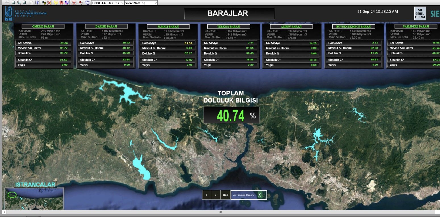Click the SAZLIDERE BARAJI header button
Screen dimensions: 440x217
[416, 26]
